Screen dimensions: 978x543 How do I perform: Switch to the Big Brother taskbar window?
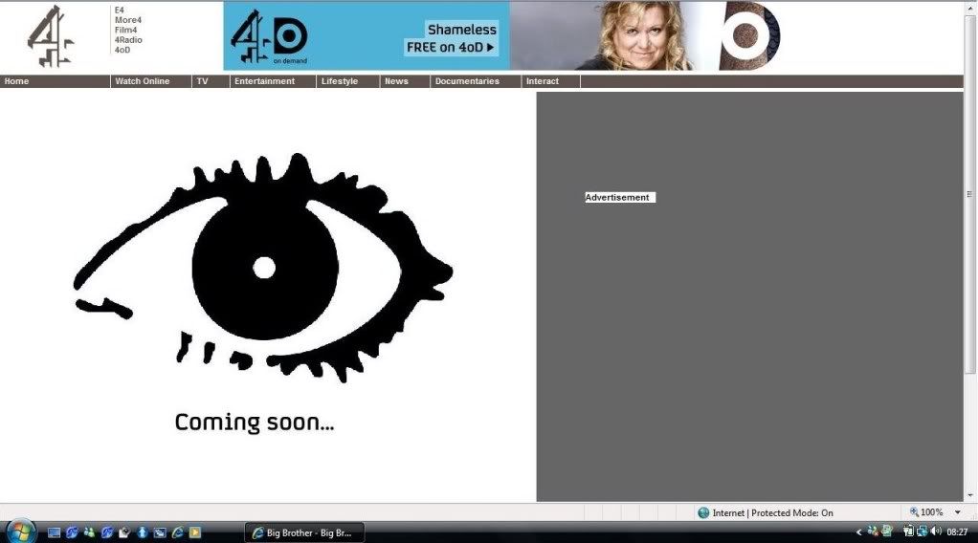pos(304,532)
